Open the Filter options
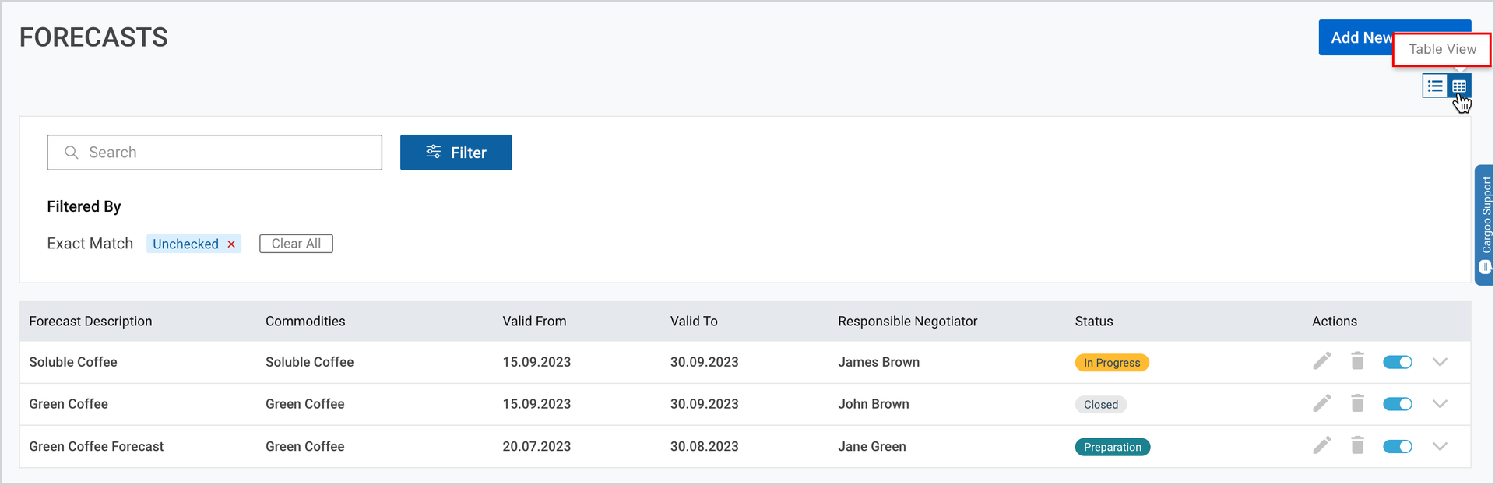 (x=456, y=153)
